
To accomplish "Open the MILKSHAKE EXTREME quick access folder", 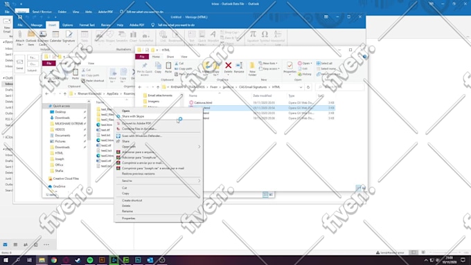I will [69, 124].
